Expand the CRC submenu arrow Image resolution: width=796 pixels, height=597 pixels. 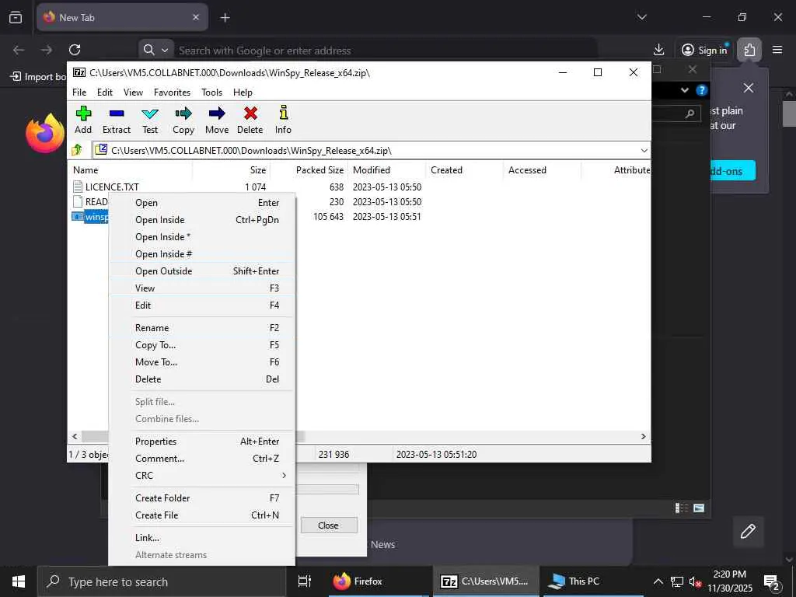coord(284,475)
